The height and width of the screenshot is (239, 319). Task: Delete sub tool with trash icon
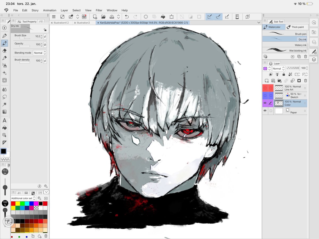point(305,57)
